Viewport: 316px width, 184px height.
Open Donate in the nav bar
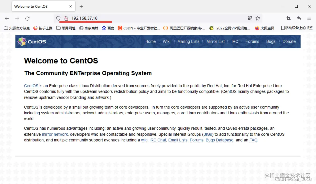click(289, 41)
